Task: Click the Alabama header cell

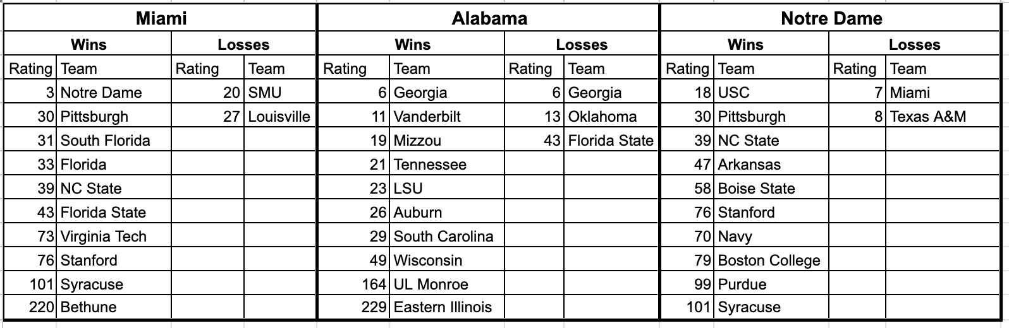Action: click(x=489, y=18)
